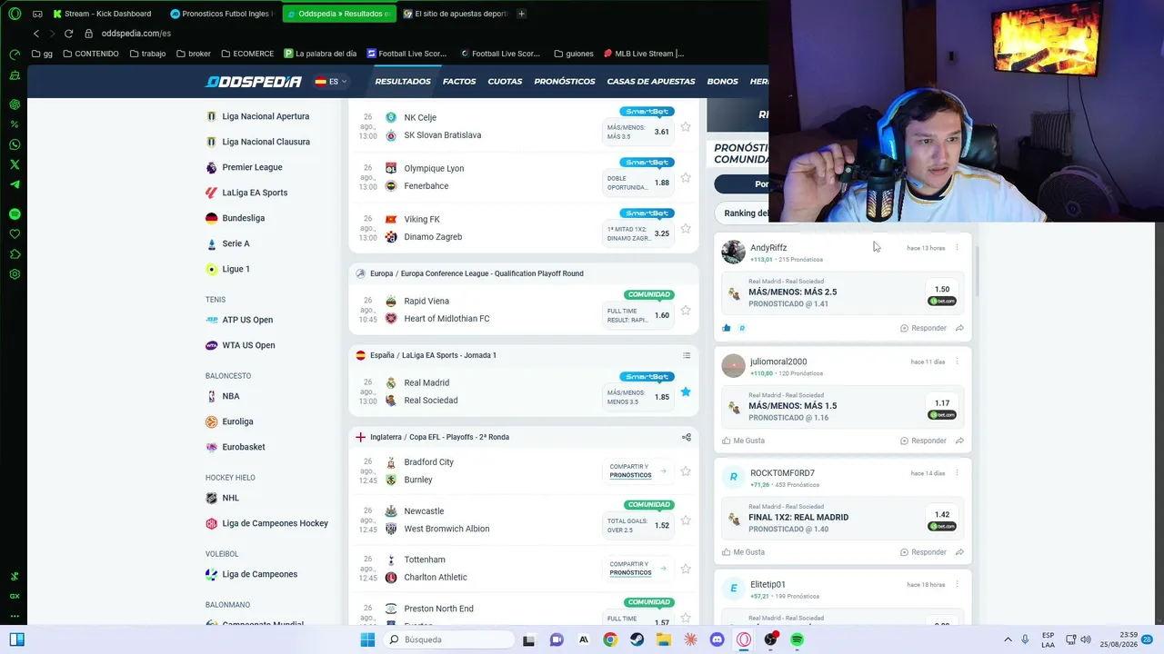Favorite the Preston North End match
The image size is (1164, 654).
(686, 618)
